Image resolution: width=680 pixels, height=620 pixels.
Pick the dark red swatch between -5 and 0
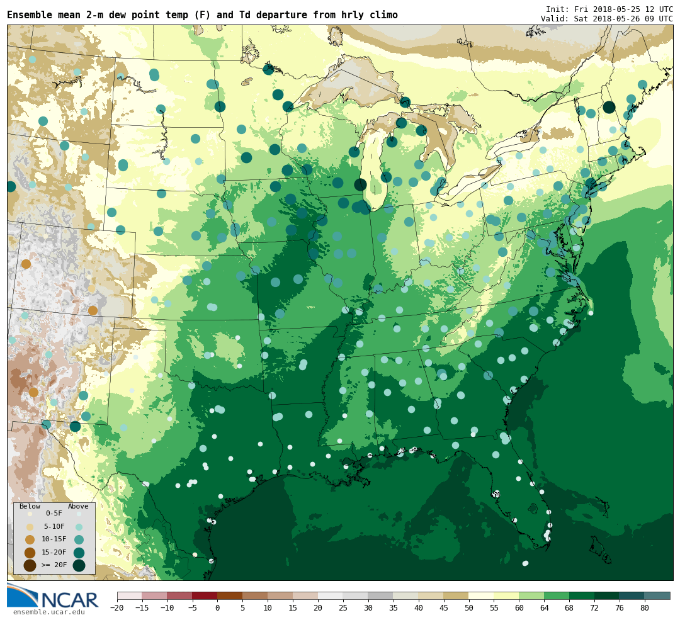click(x=205, y=595)
